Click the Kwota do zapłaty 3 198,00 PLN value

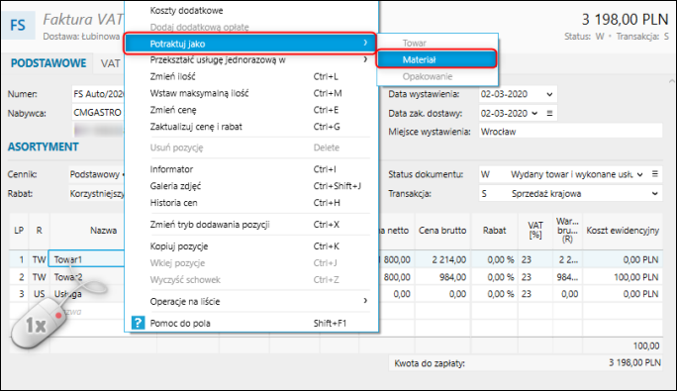coord(634,363)
